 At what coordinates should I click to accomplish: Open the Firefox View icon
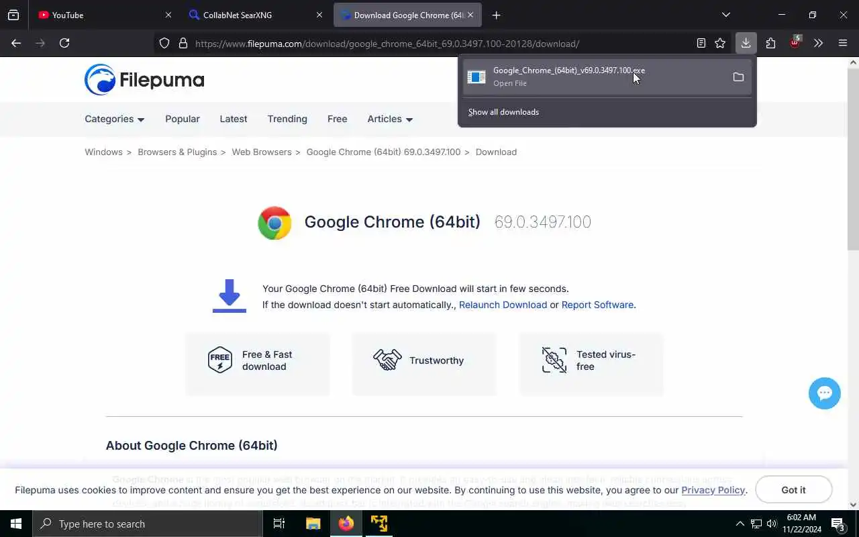click(13, 15)
